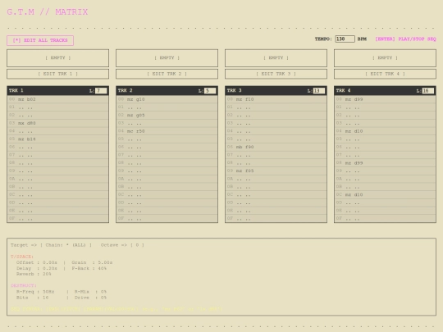Open EDIT TRK 1 button
Image resolution: width=443 pixels, height=332 pixels.
click(57, 74)
